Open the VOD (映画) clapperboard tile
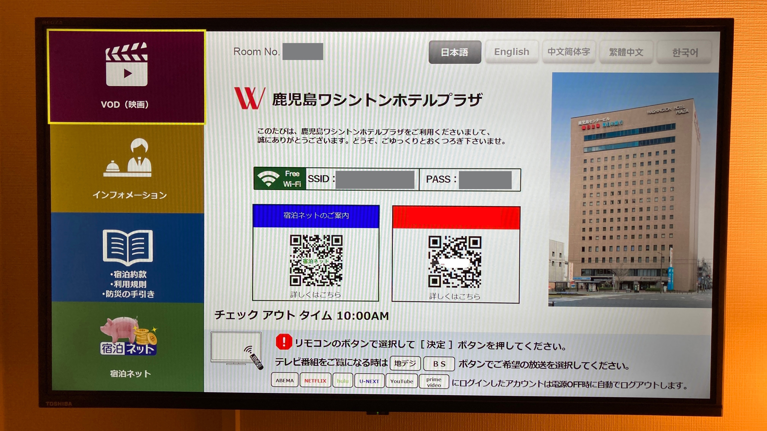The image size is (767, 431). point(127,77)
